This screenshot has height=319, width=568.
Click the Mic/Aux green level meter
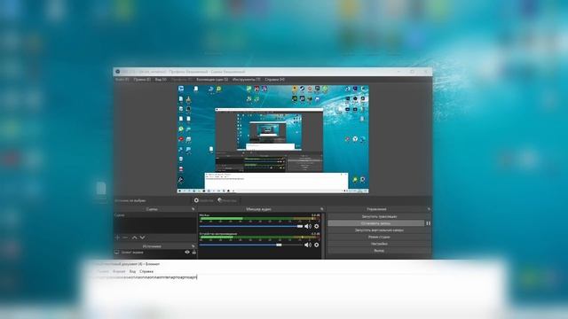click(x=259, y=219)
